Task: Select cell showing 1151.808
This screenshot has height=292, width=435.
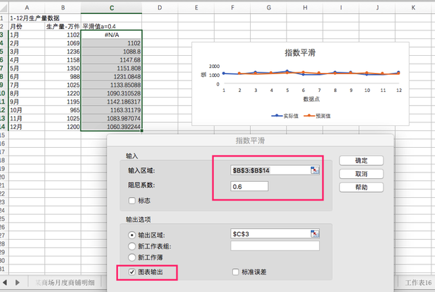Action: 112,68
